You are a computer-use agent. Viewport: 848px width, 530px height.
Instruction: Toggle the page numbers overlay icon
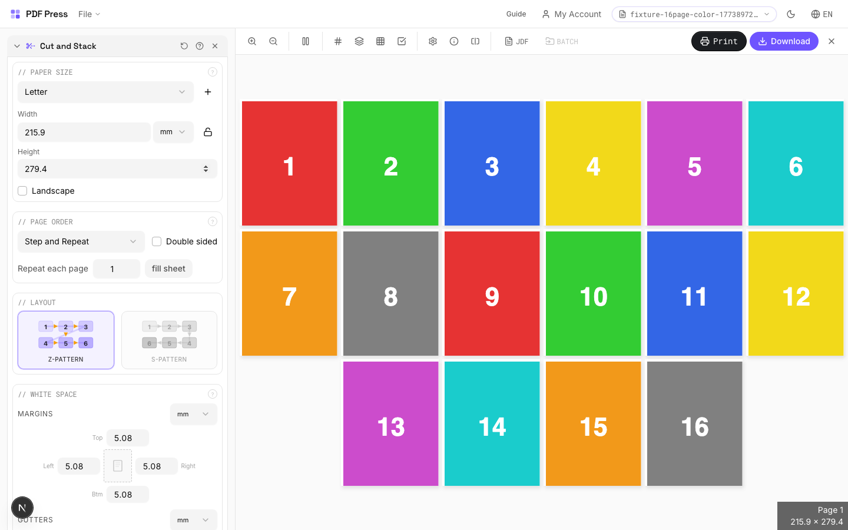(x=338, y=41)
